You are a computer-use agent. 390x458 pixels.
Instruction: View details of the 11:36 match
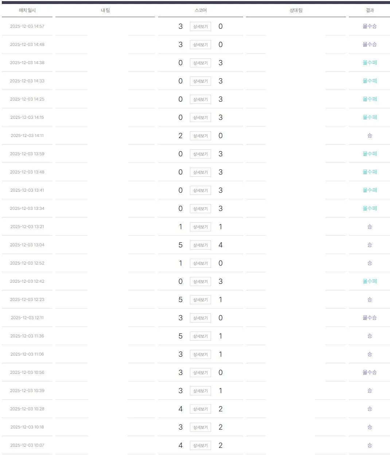[x=200, y=336]
